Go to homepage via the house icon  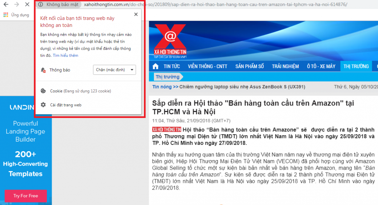tap(155, 66)
